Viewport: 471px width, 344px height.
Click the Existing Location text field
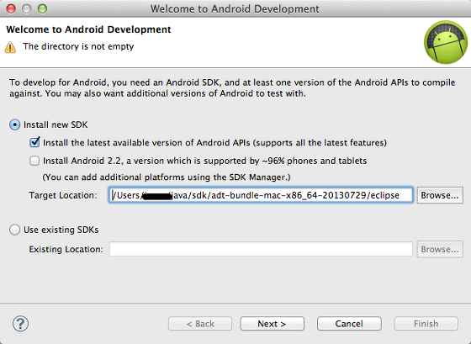tap(261, 249)
